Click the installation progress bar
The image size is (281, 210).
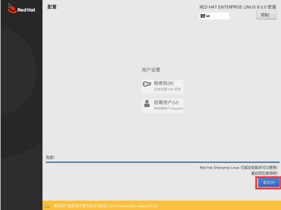[x=162, y=162]
